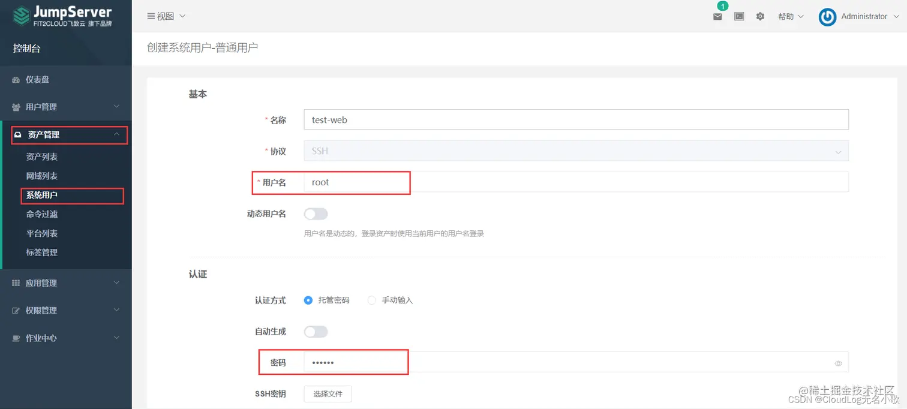Toggle the 自动生成 switch
Screen dimensions: 907x409
pyautogui.click(x=316, y=332)
